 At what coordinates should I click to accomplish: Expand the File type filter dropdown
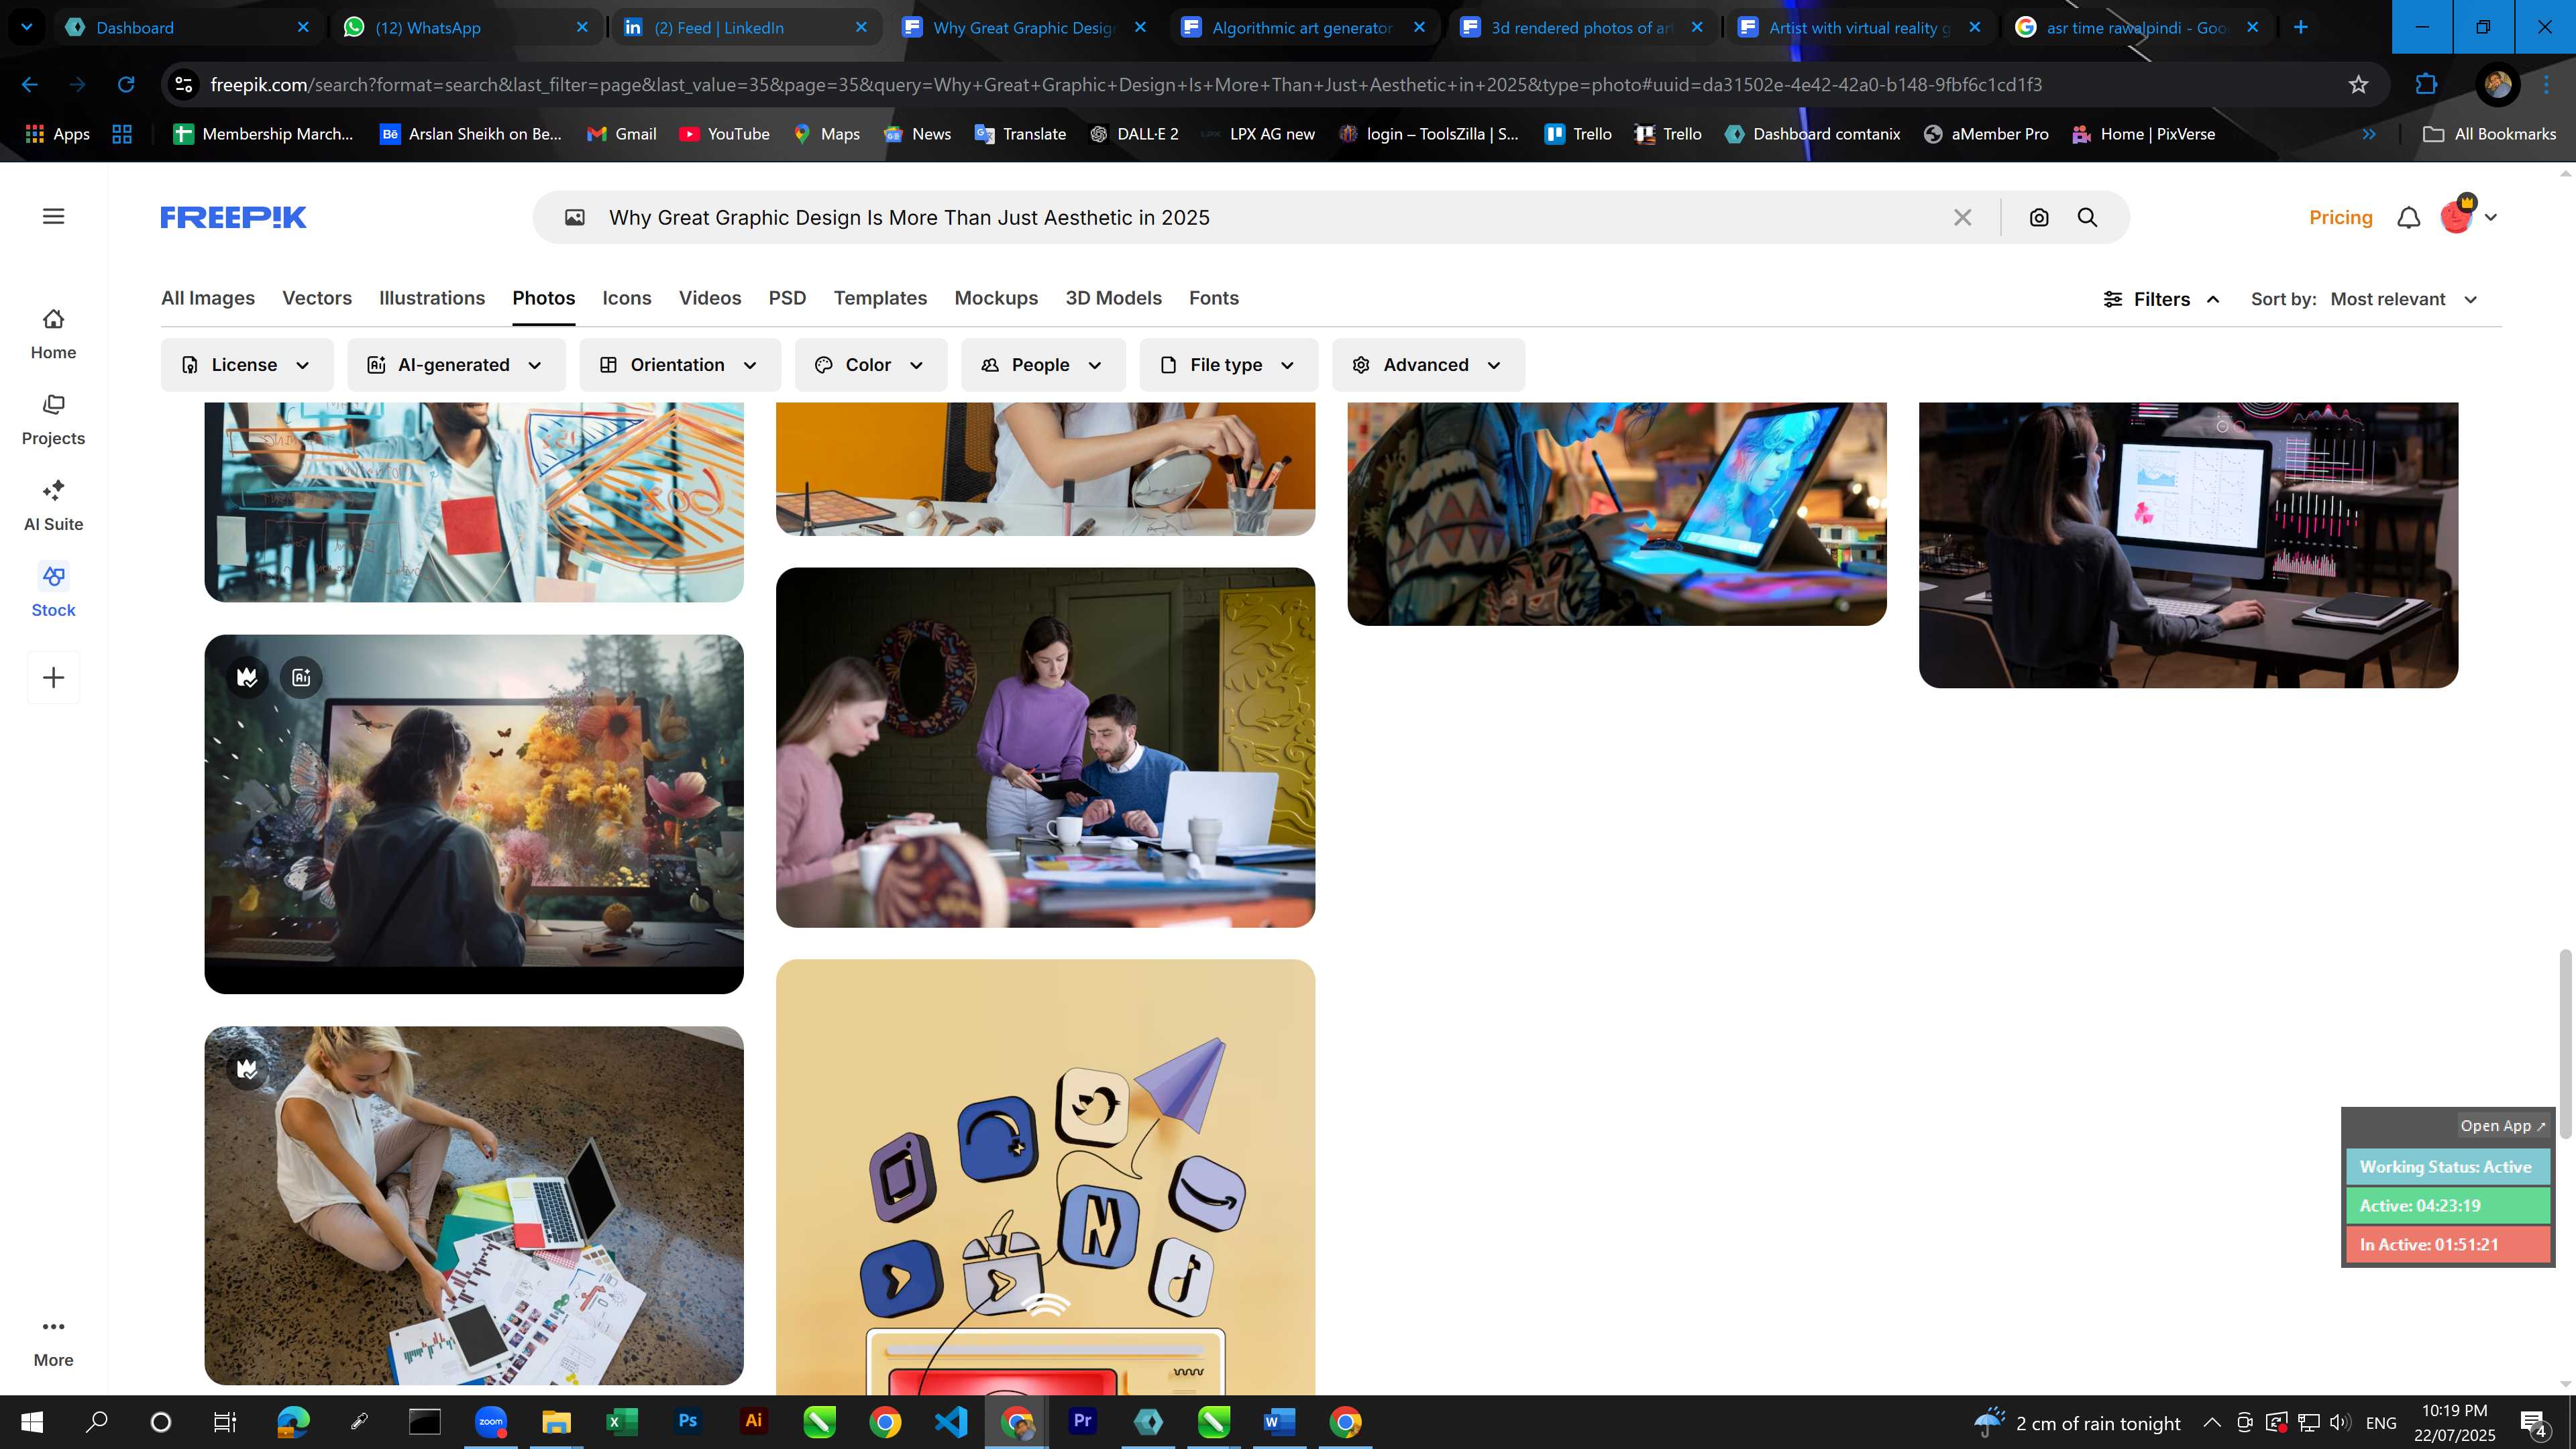[x=1229, y=365]
